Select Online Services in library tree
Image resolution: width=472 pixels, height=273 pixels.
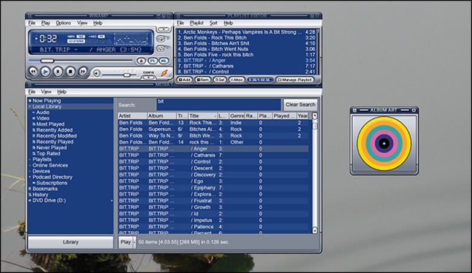tap(50, 165)
